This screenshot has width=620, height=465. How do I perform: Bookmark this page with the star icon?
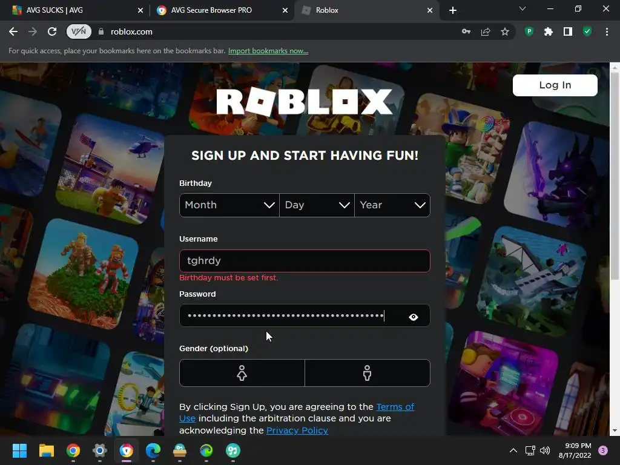(505, 31)
